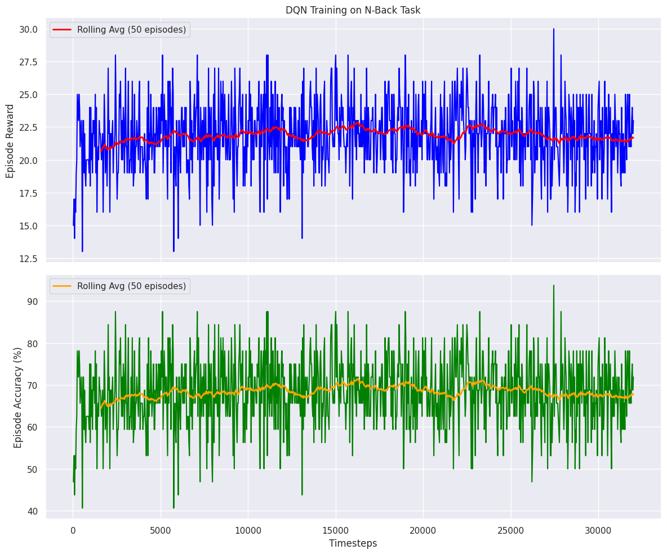Click the 'Episode Accuracy (%)' y-axis label
Image resolution: width=667 pixels, height=554 pixels.
[18, 397]
